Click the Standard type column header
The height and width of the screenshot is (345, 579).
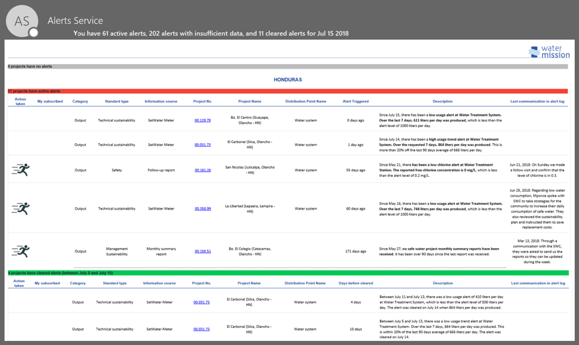115,101
